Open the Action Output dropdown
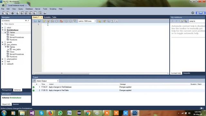The height and width of the screenshot is (116, 206). tap(47, 81)
